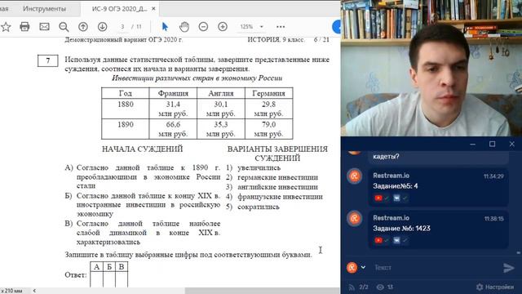Click the task number 7 box
Screen dimensions: 522x294
(47, 60)
